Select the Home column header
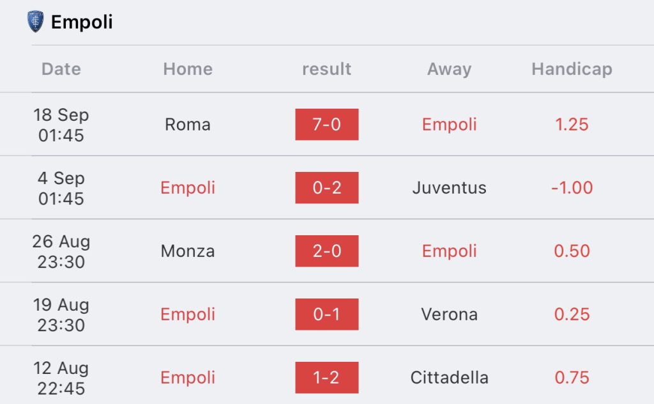 (x=188, y=69)
